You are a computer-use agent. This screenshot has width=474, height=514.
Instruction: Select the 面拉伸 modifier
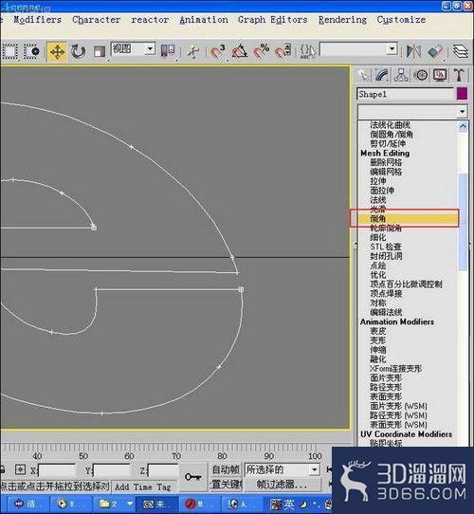pyautogui.click(x=382, y=190)
